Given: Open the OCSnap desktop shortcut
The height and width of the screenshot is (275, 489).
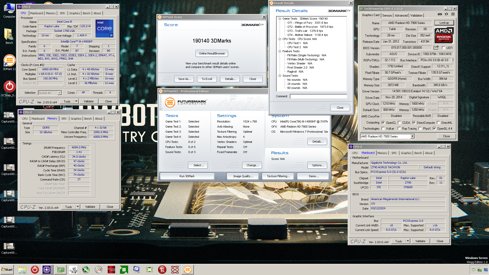Looking at the screenshot, I should click(x=9, y=89).
